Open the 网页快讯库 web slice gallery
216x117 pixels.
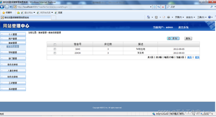[x=45, y=13]
